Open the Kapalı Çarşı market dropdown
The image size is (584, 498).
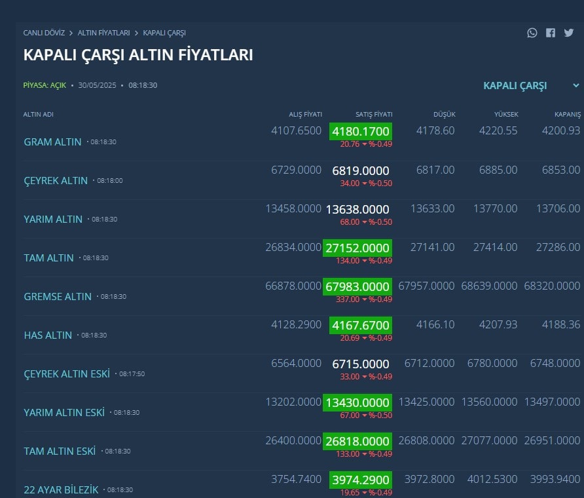click(515, 86)
